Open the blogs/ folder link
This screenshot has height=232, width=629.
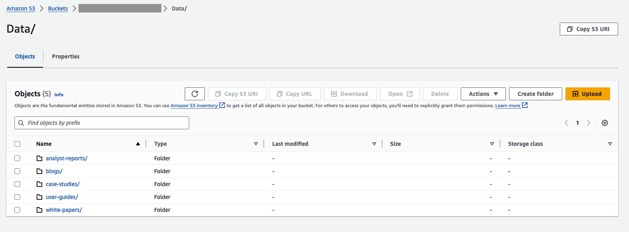click(54, 171)
